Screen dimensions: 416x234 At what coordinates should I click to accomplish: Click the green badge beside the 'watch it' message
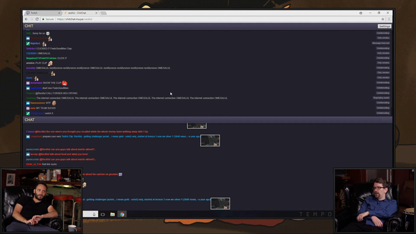click(28, 114)
